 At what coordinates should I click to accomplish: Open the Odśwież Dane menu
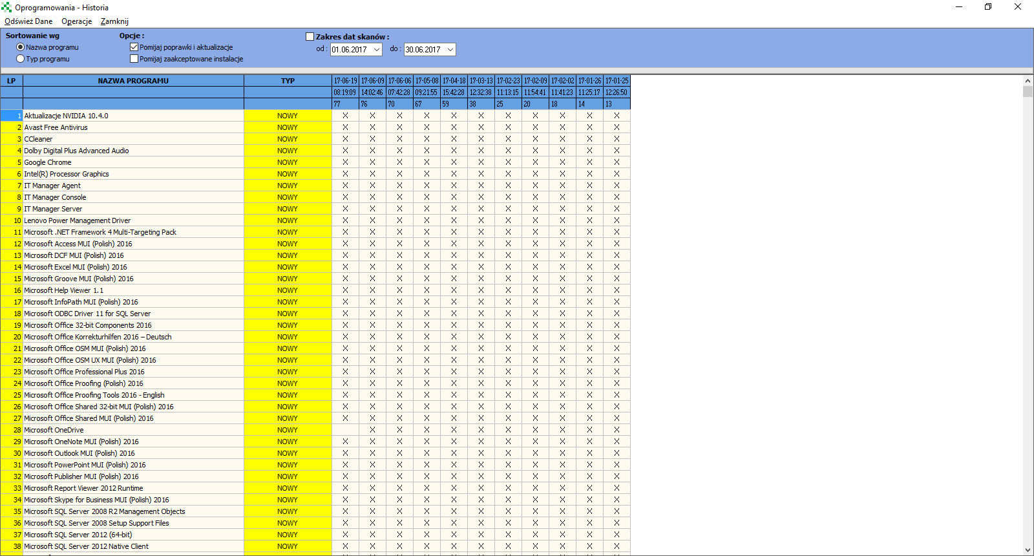point(28,21)
